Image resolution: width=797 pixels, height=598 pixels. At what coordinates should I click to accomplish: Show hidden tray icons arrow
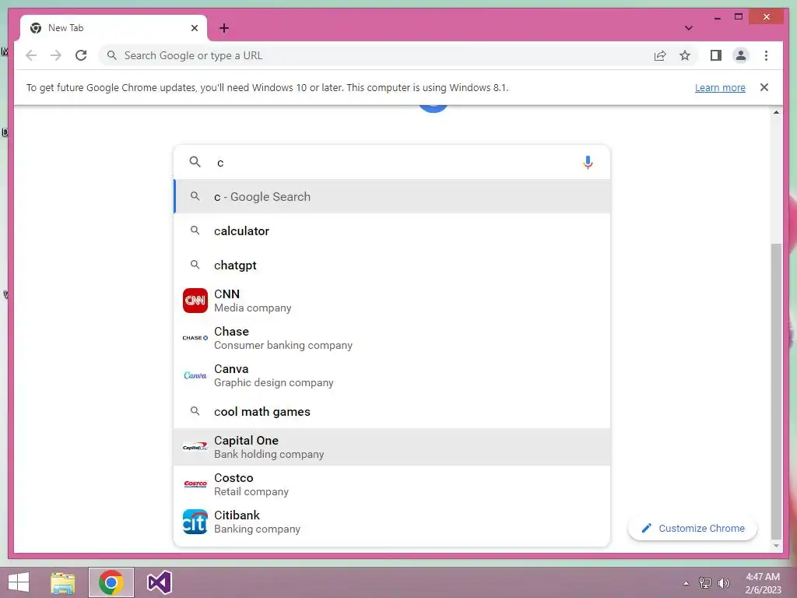(686, 583)
